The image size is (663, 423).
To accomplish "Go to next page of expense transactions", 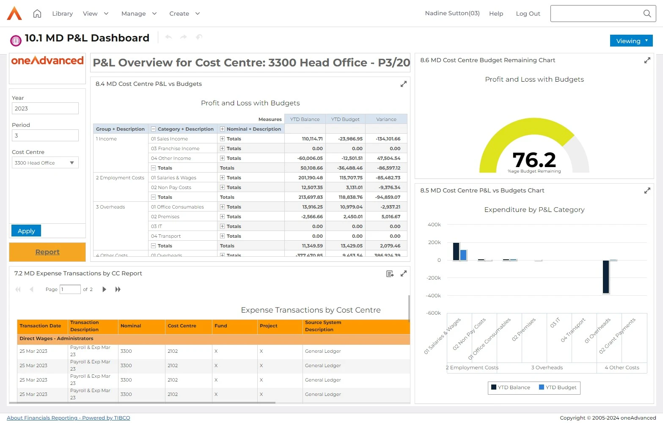I will click(x=104, y=289).
